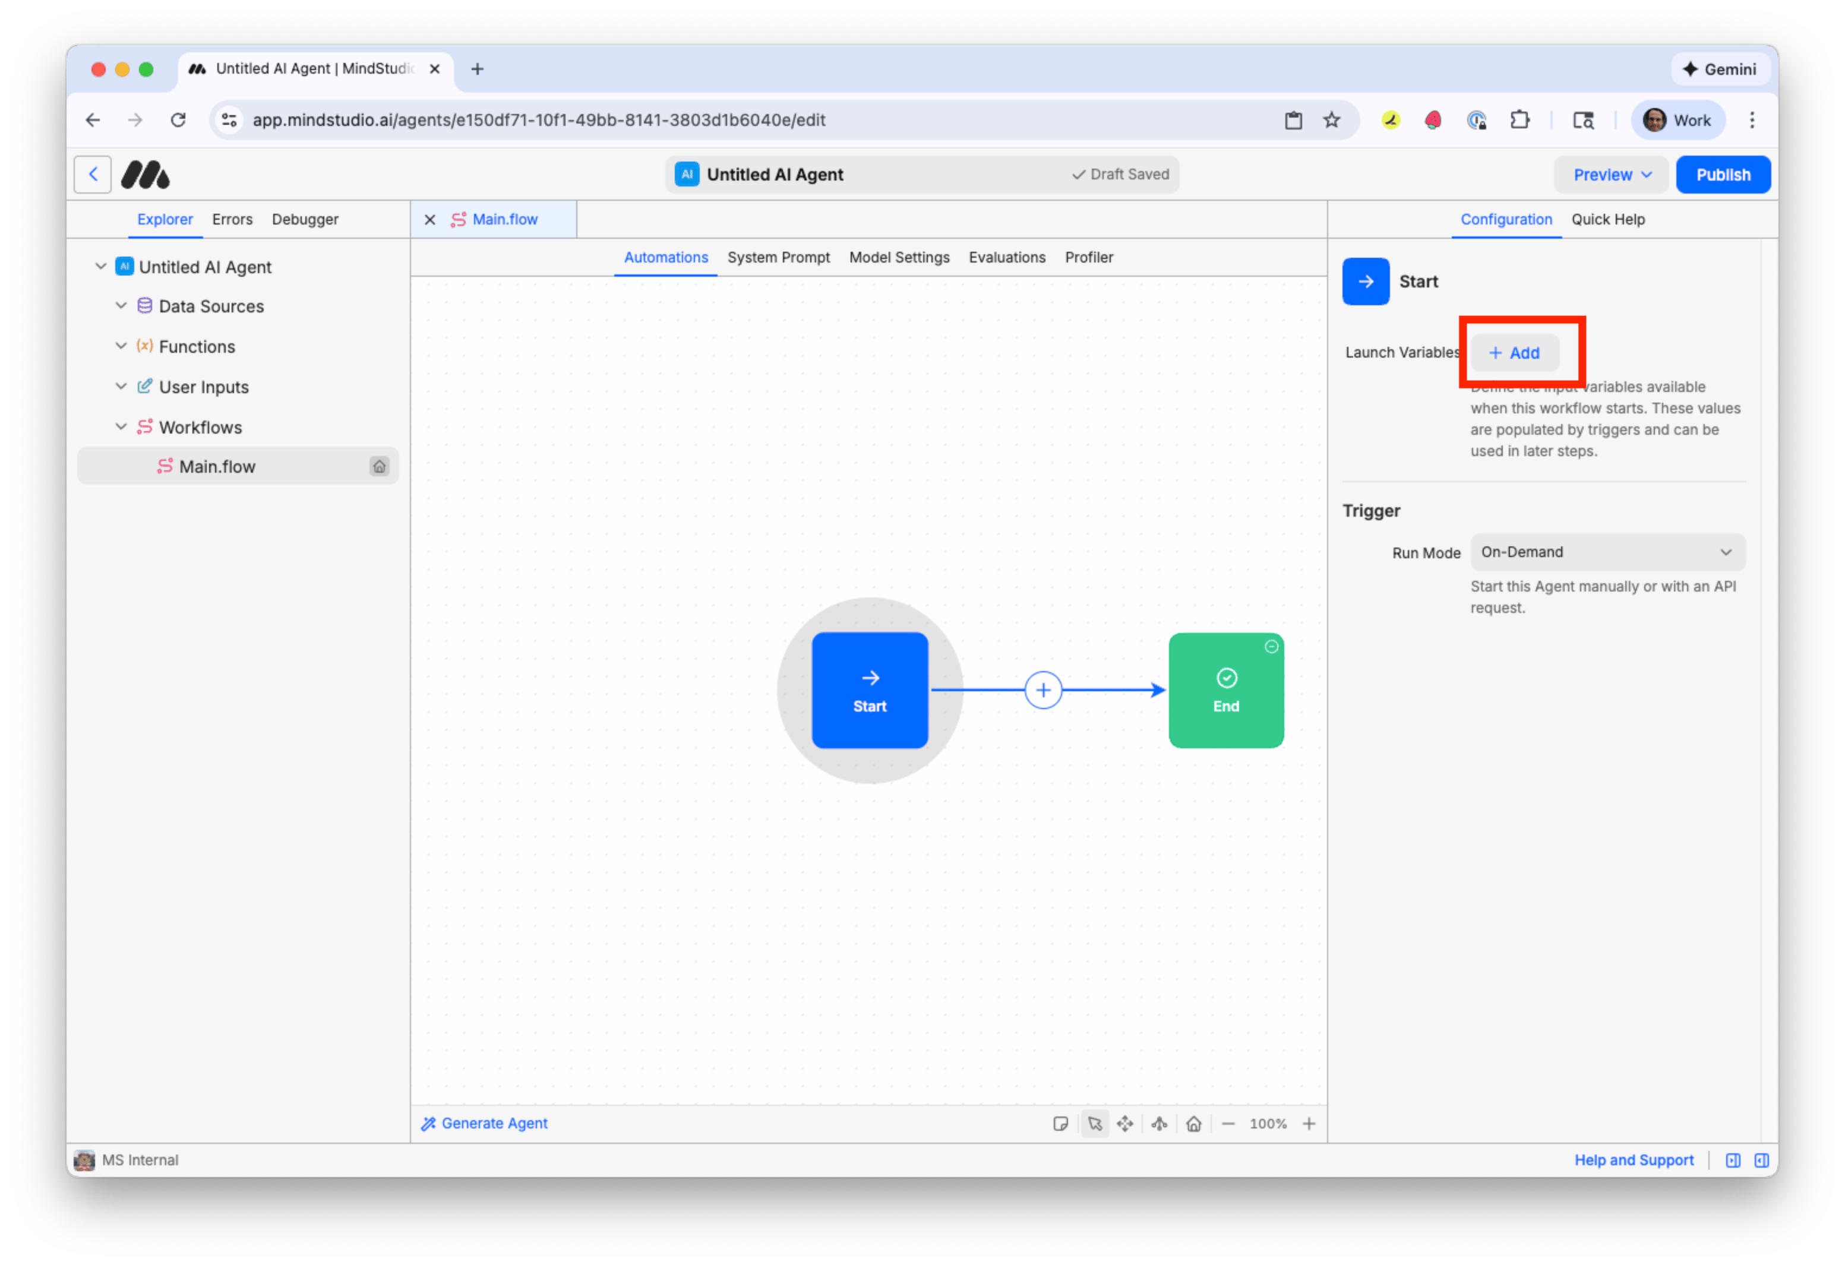The image size is (1845, 1265).
Task: Activate the pan/move canvas tool
Action: point(1125,1124)
